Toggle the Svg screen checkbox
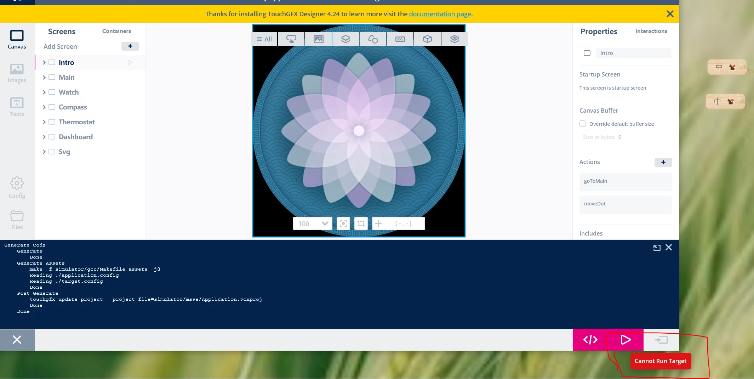The height and width of the screenshot is (379, 754). (52, 152)
